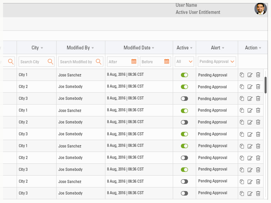Click the User Name text in header
The width and height of the screenshot is (271, 203).
tap(186, 5)
